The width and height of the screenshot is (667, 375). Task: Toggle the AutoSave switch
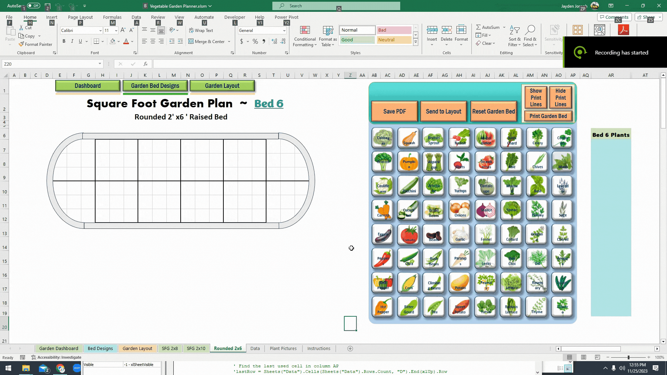click(33, 6)
